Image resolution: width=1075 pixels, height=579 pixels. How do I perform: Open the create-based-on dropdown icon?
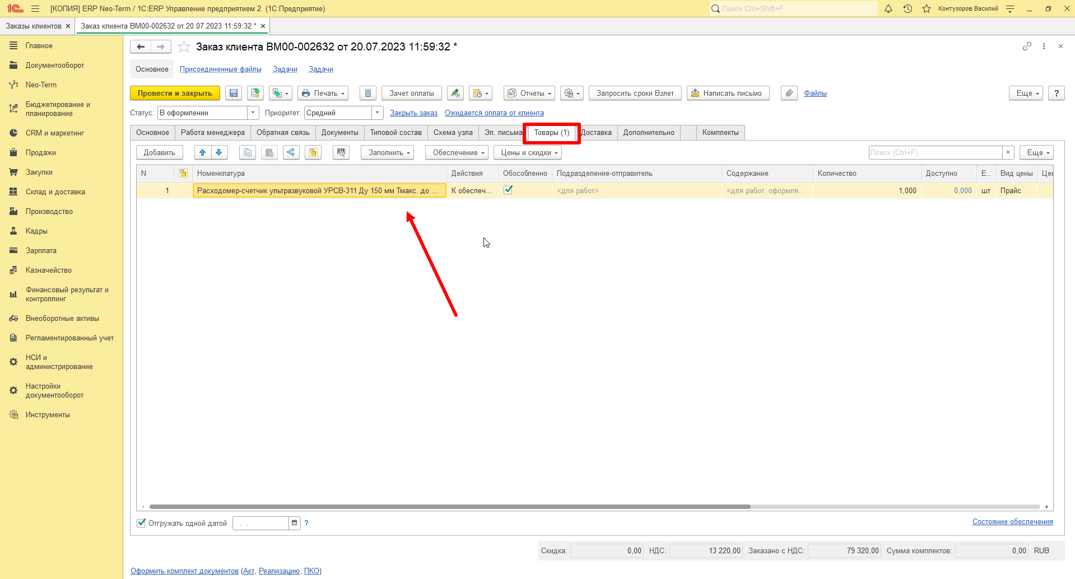[280, 94]
